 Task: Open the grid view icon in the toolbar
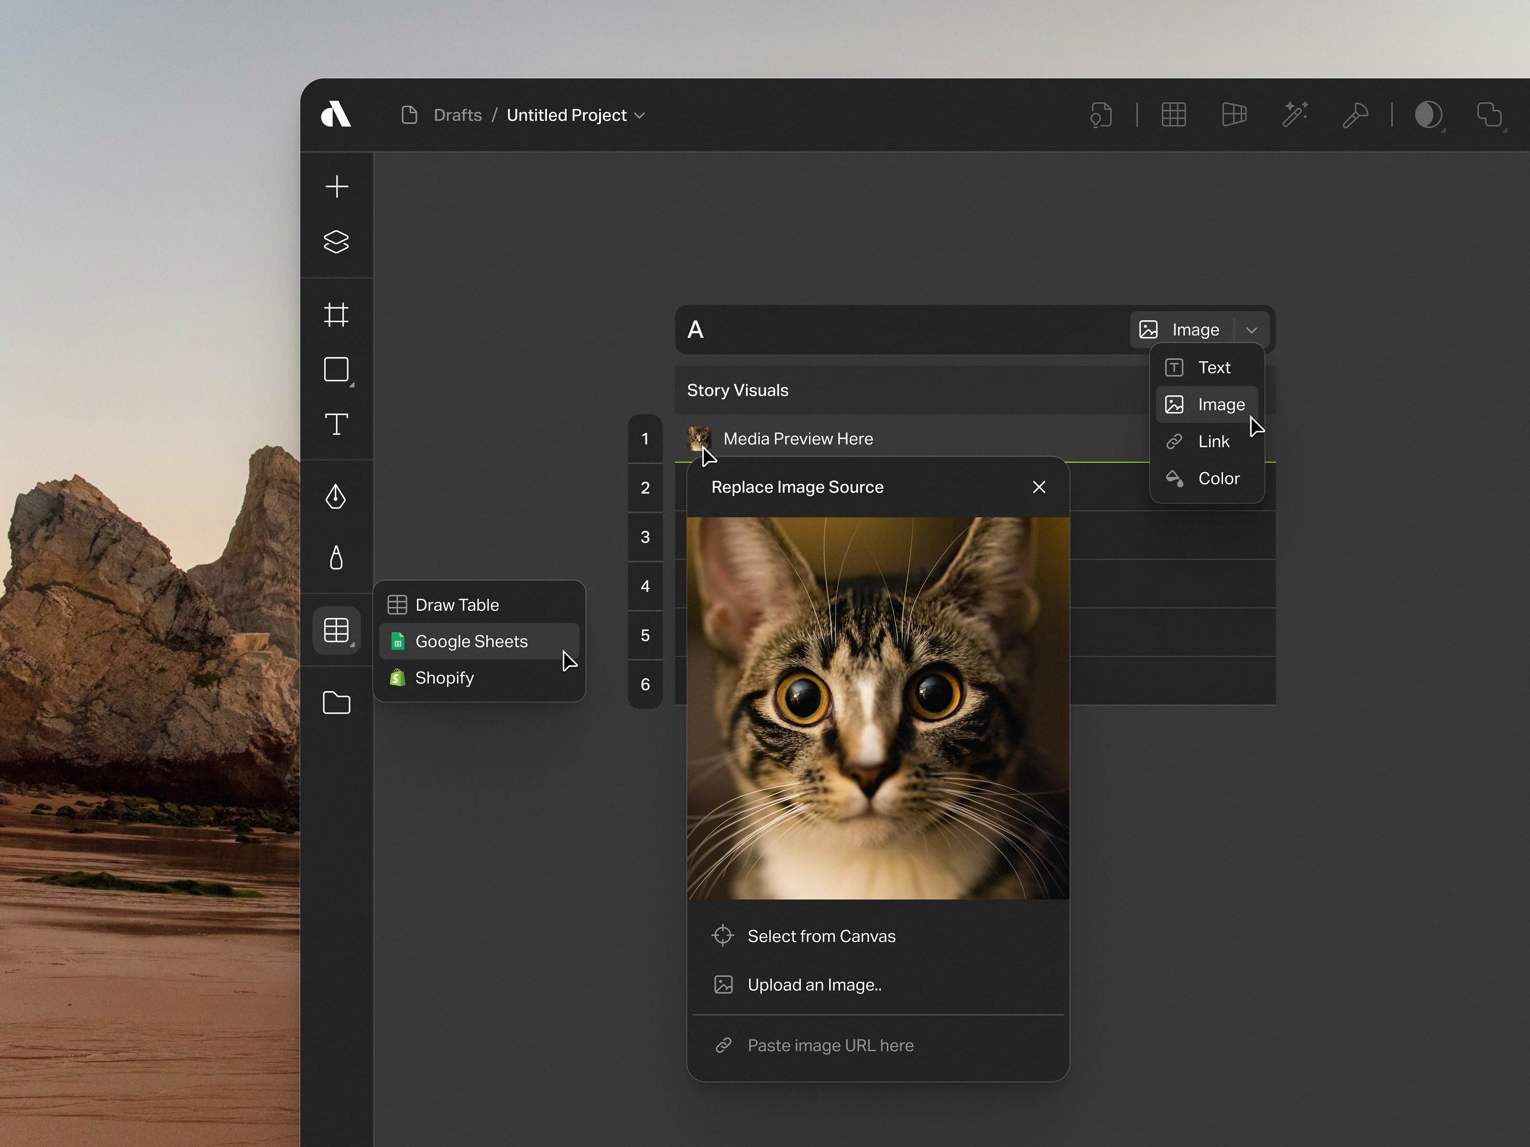point(1174,115)
